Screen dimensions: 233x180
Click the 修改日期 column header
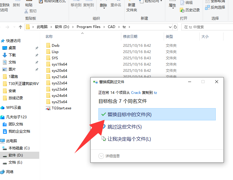[130, 37]
